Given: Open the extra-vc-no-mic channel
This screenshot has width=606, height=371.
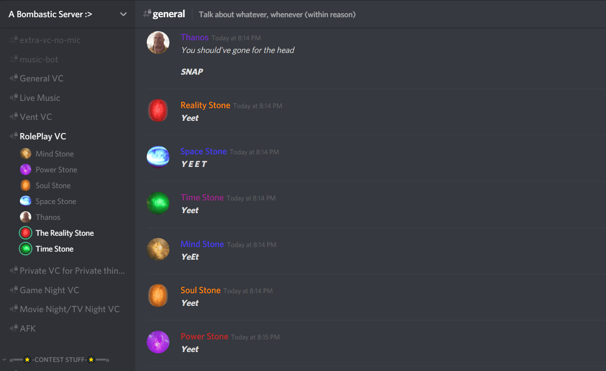Looking at the screenshot, I should 67,40.
